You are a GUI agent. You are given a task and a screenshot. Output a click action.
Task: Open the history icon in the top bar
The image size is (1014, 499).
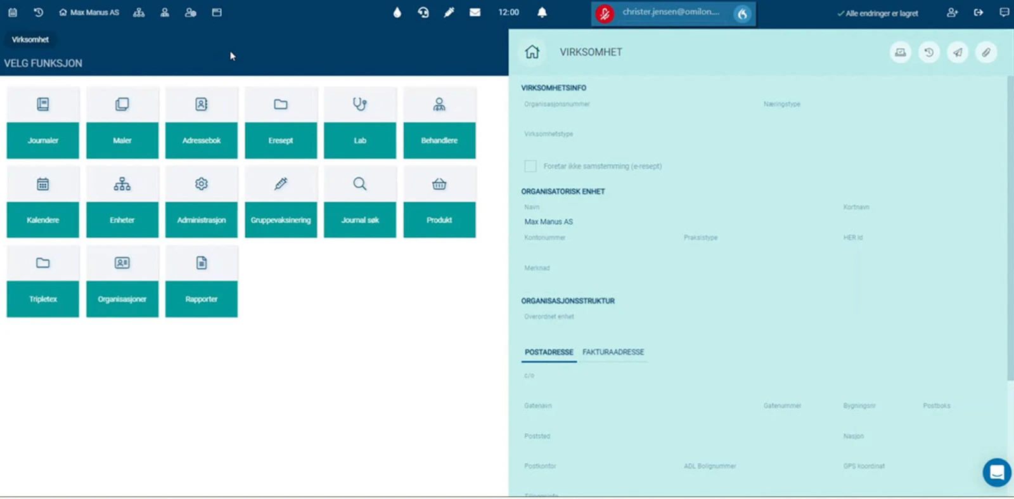click(x=39, y=12)
